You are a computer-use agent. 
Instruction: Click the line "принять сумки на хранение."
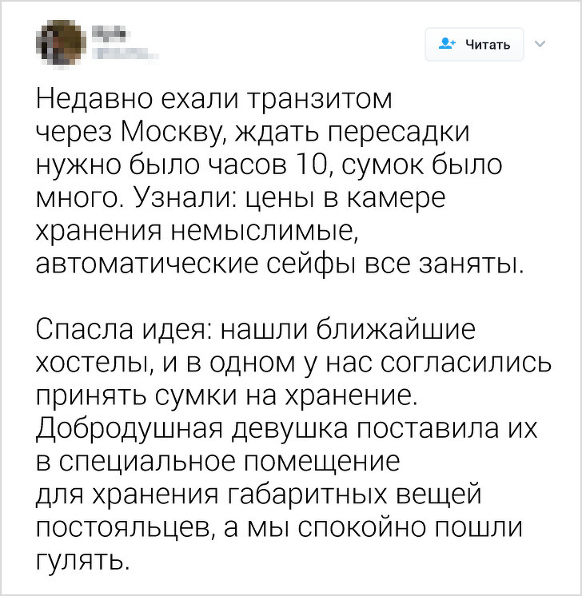pos(227,395)
